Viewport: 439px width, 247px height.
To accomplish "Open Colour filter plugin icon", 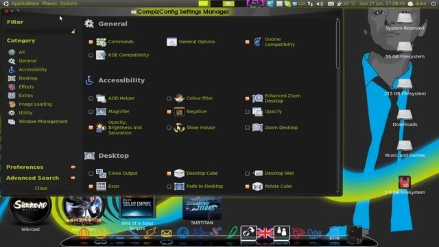I will [179, 98].
